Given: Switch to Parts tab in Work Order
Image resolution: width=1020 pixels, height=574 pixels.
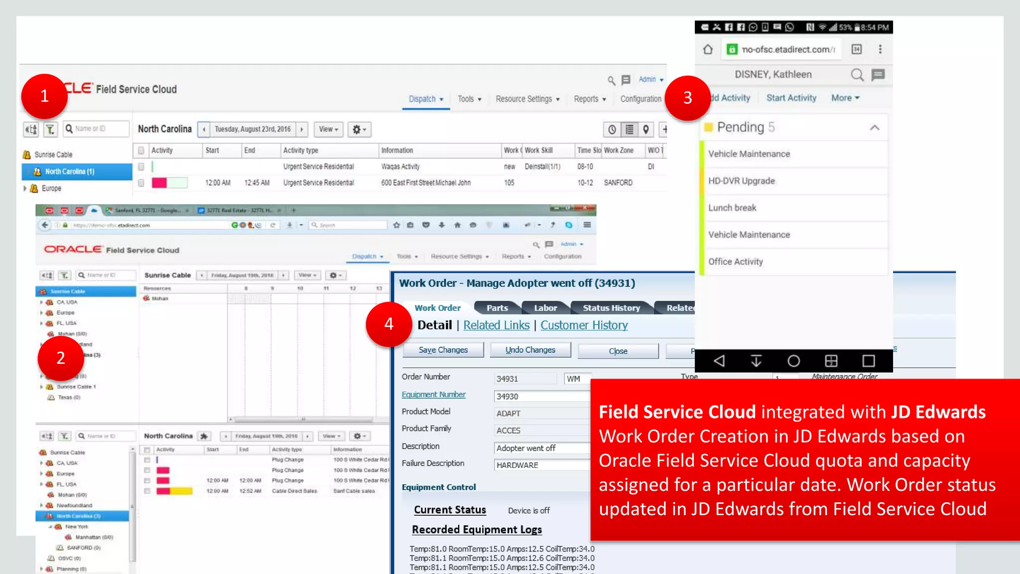Looking at the screenshot, I should click(x=497, y=308).
